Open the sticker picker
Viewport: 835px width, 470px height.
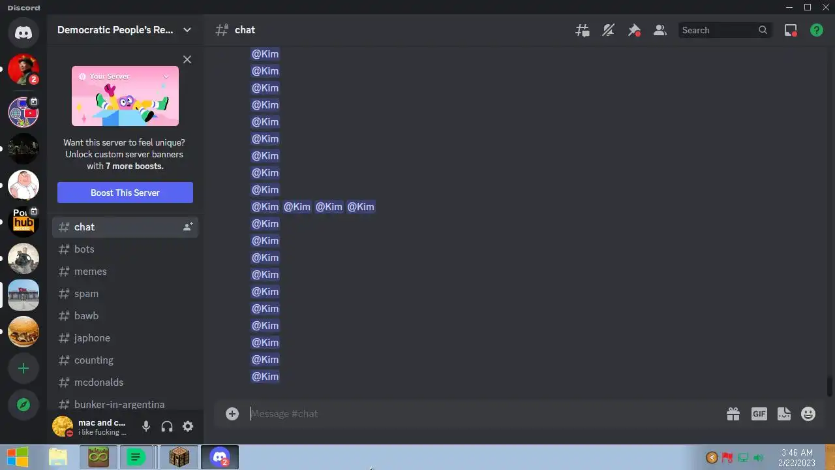[784, 414]
